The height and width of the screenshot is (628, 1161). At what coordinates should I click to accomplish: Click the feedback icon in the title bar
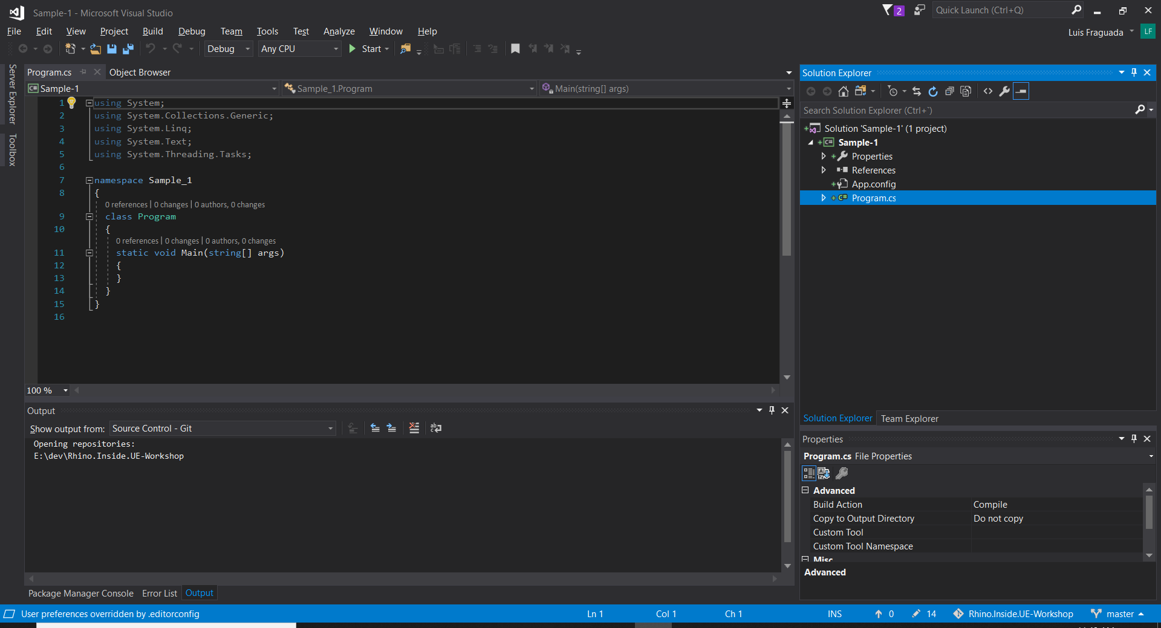919,10
